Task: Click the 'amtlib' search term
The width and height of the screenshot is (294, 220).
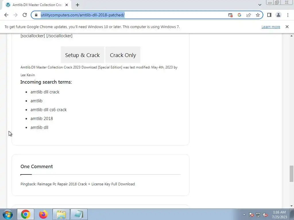Action: point(36,101)
